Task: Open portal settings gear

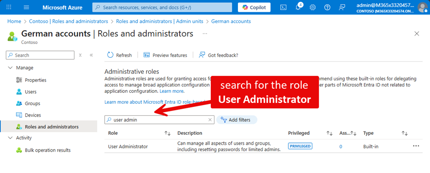Action: click(x=312, y=7)
